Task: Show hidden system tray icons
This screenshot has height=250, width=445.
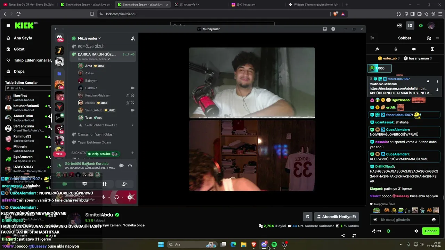Action: click(401, 244)
